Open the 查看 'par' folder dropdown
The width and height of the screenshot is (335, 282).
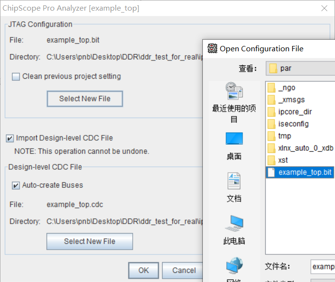pos(300,68)
